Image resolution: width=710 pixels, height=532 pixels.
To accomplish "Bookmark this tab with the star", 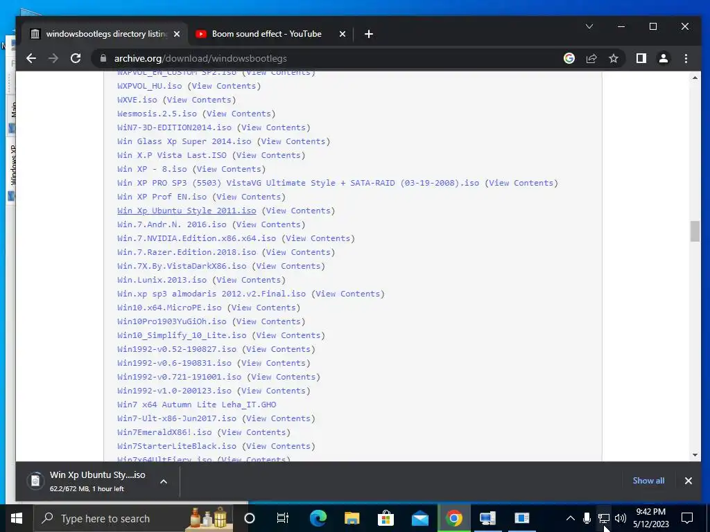I will (614, 58).
